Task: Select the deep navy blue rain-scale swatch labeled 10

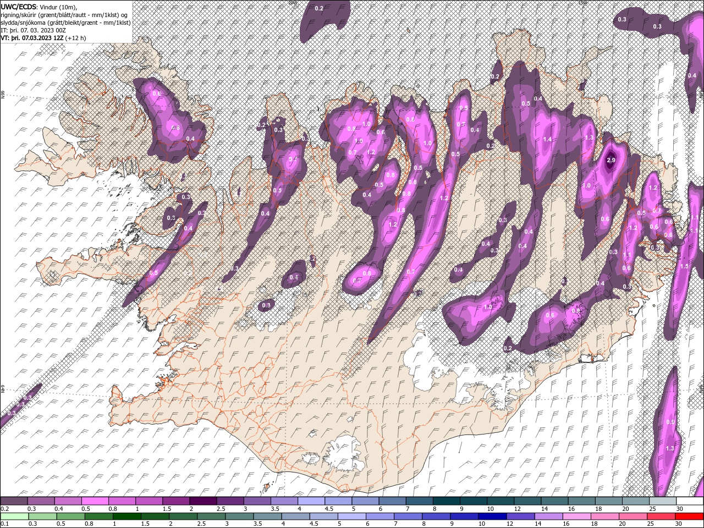Action: pos(493,516)
